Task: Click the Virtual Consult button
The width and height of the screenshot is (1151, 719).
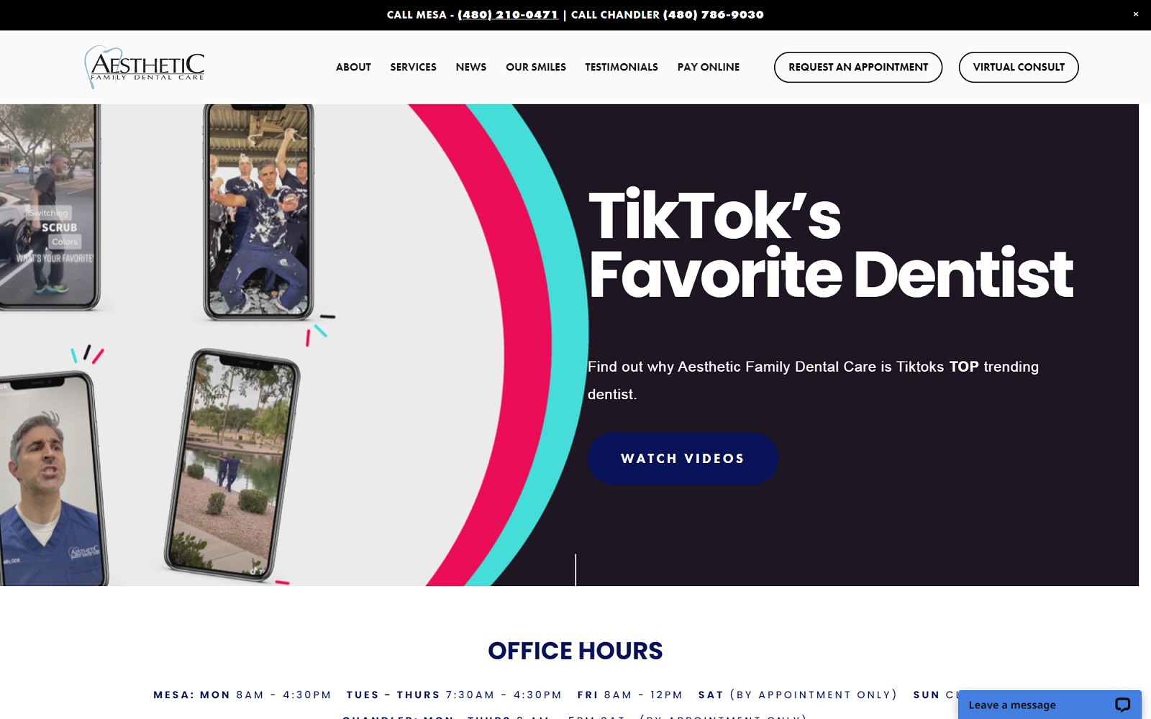Action: coord(1019,67)
